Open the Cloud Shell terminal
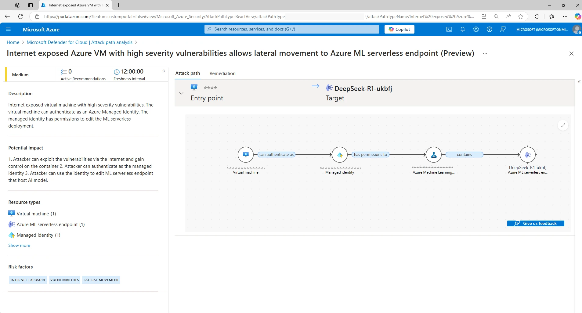 tap(449, 29)
